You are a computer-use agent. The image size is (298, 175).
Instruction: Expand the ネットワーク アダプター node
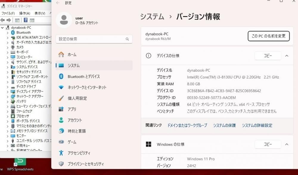[8, 97]
